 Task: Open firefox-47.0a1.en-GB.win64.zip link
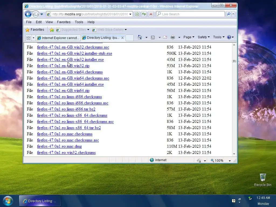(x=63, y=91)
